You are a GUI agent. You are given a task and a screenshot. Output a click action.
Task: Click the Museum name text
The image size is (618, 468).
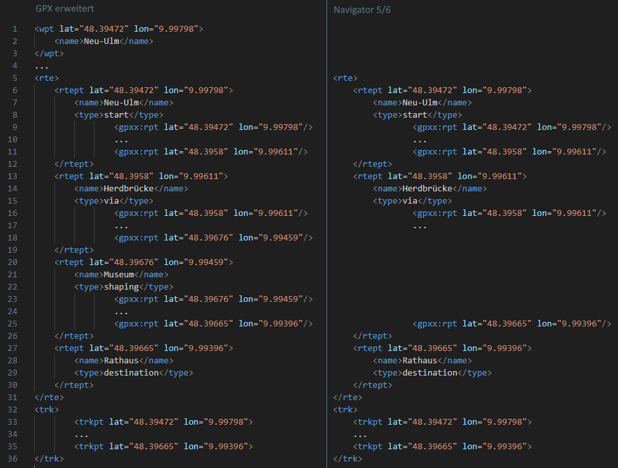pyautogui.click(x=119, y=275)
